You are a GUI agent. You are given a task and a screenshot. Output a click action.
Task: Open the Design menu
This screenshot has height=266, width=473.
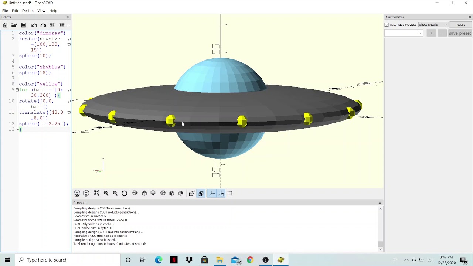(28, 11)
